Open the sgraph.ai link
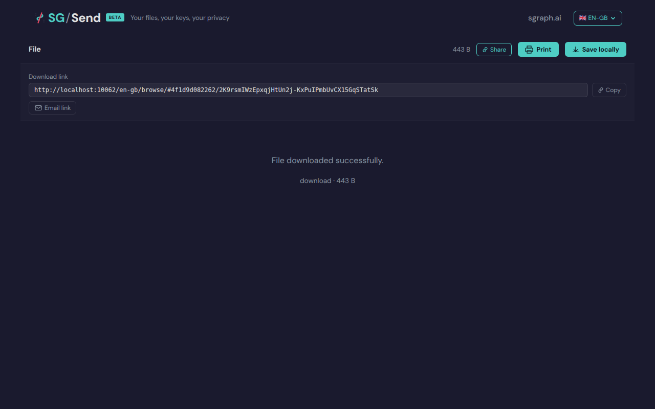This screenshot has width=655, height=409. pyautogui.click(x=544, y=17)
